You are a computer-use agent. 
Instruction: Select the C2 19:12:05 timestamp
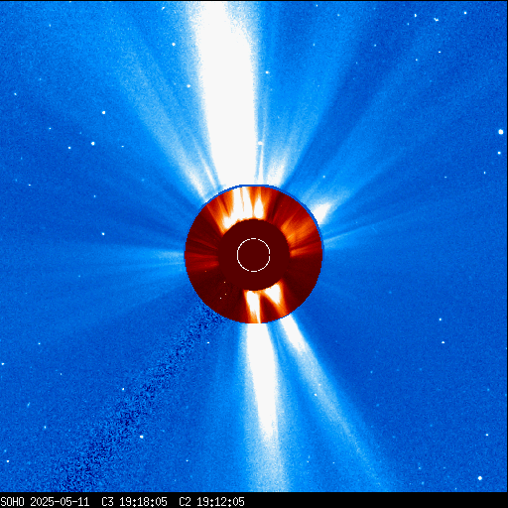211,502
